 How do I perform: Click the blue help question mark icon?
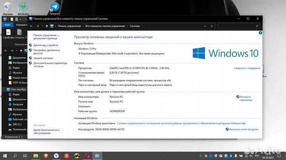260,33
